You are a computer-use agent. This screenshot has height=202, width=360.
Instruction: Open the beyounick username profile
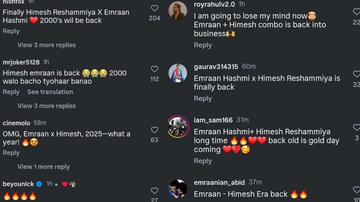[x=18, y=184]
